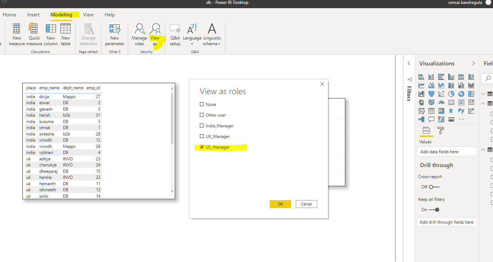Click the Fields pane search box
This screenshot has width=493, height=262.
click(488, 78)
